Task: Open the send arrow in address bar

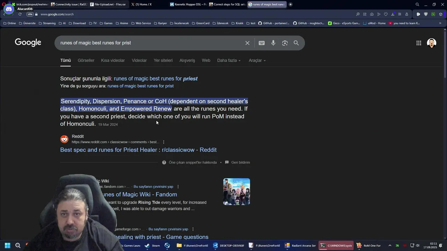Action: point(379,14)
